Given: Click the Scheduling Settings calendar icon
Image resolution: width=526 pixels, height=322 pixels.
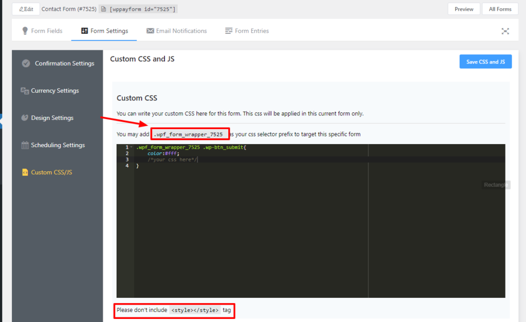Looking at the screenshot, I should (x=24, y=145).
